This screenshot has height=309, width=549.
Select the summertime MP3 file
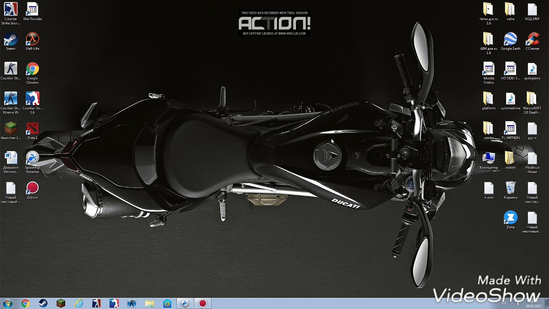point(510,101)
